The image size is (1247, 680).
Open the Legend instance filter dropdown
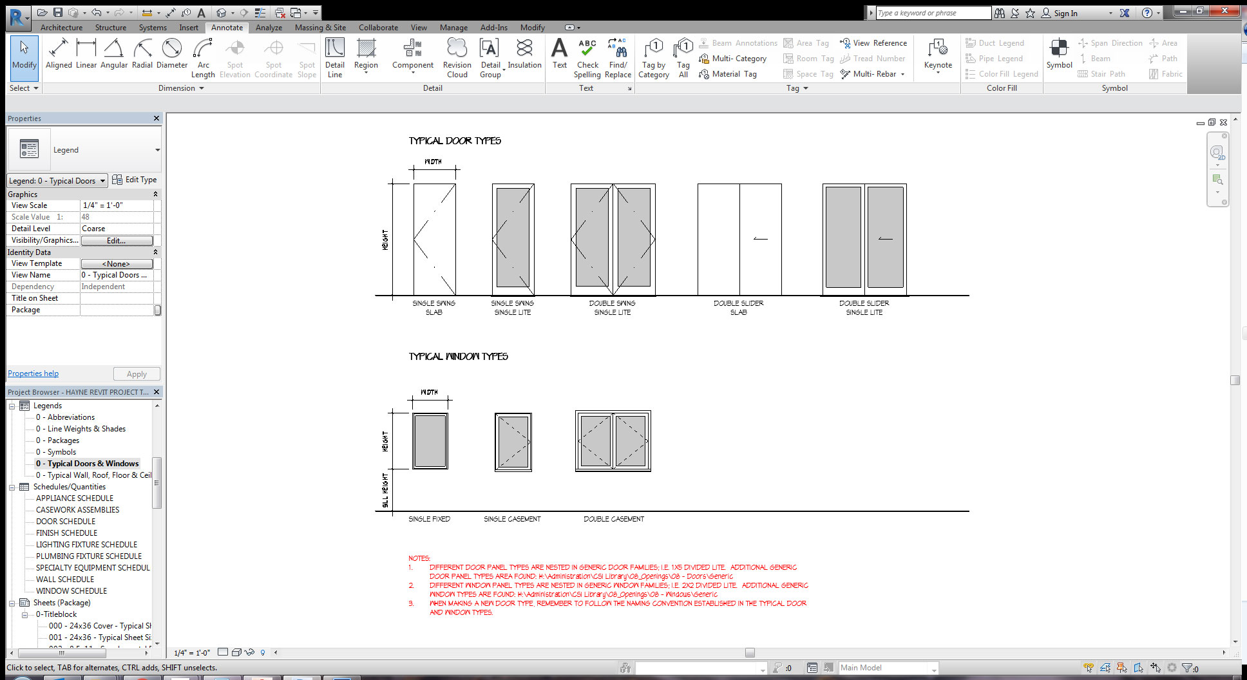[x=57, y=181]
